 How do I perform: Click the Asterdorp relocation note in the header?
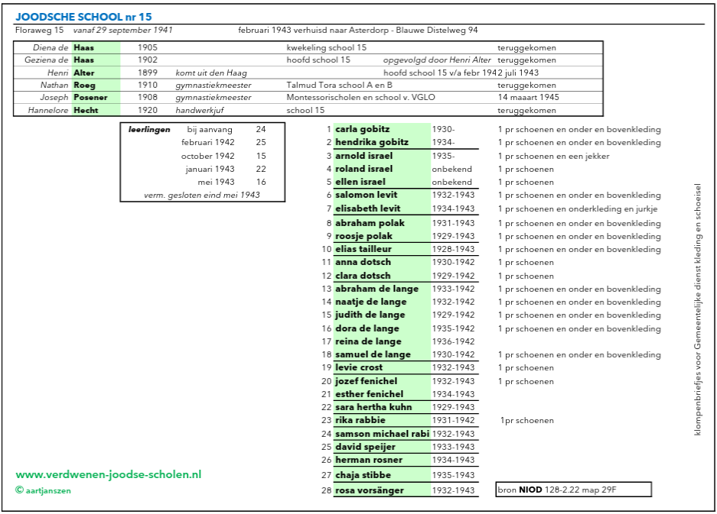[x=358, y=31]
